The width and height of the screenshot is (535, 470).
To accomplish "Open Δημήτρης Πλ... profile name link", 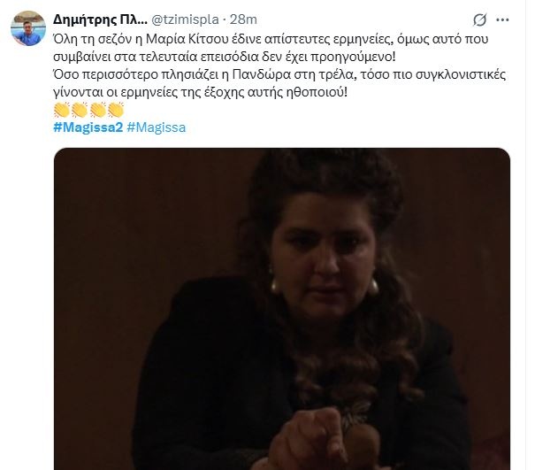I will [x=100, y=19].
